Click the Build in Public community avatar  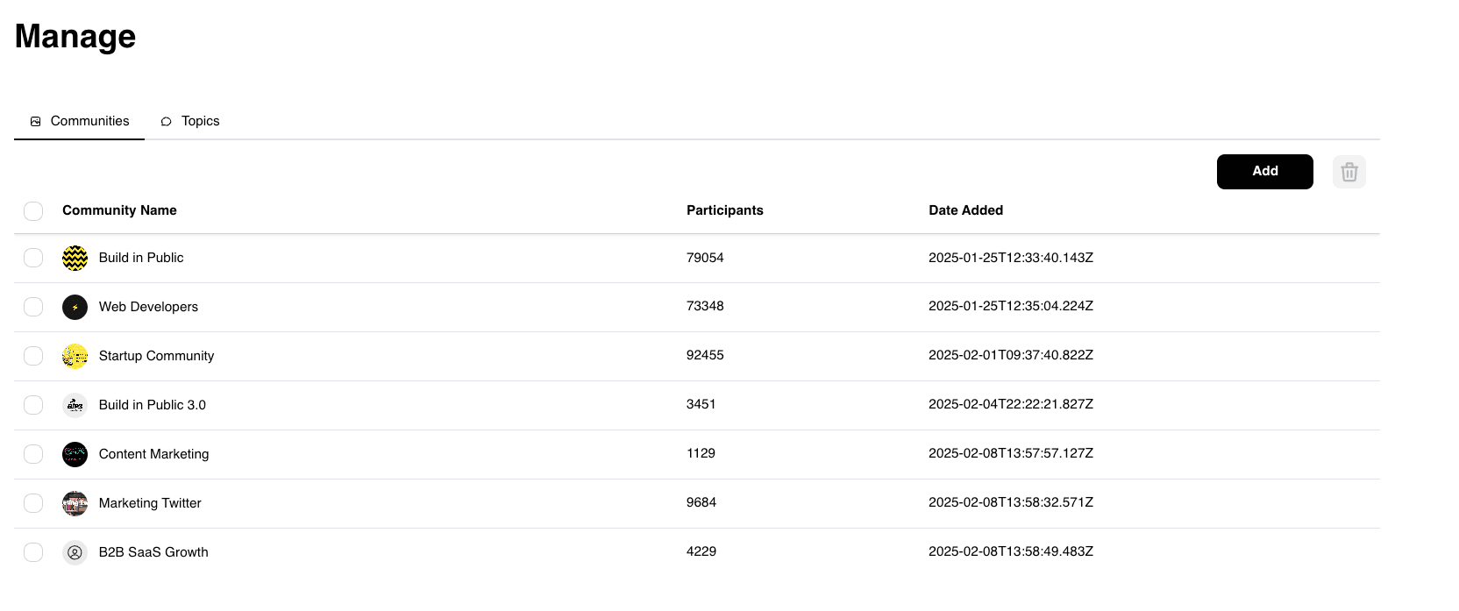click(75, 258)
